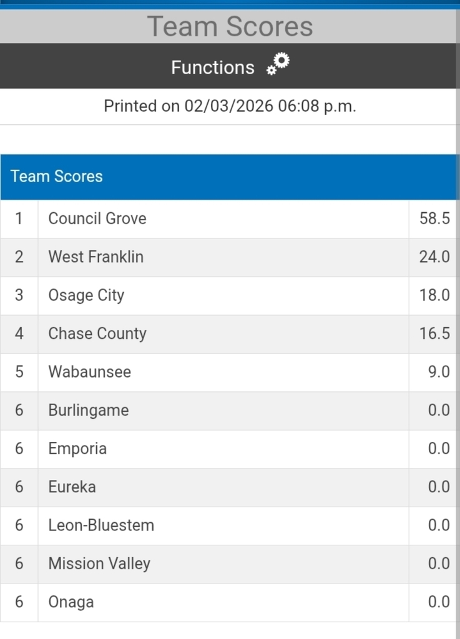460x639 pixels.
Task: Click the Leon-Bluestem team name
Action: tap(101, 525)
